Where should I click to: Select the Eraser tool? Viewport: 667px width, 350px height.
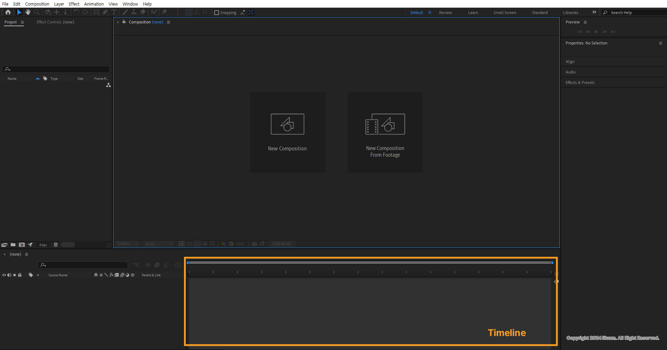(143, 12)
